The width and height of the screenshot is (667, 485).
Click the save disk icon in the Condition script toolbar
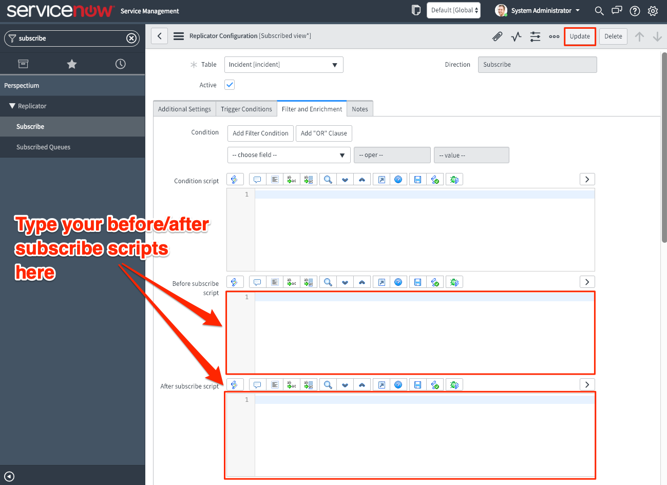click(x=417, y=179)
